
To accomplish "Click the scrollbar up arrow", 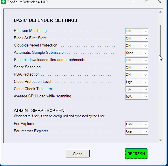I will 160,12.
